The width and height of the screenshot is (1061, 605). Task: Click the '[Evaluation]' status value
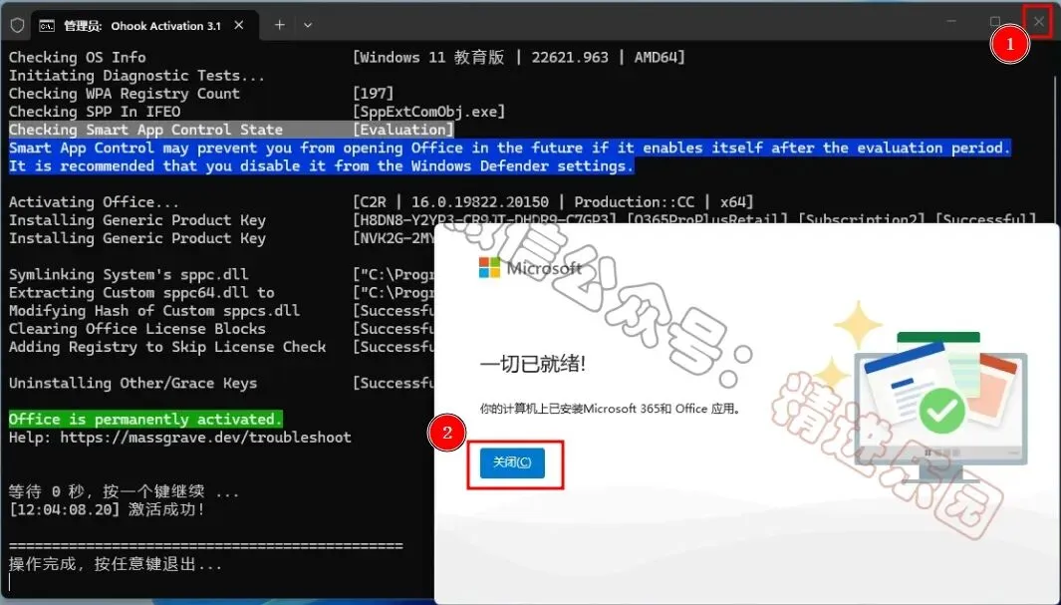(403, 130)
